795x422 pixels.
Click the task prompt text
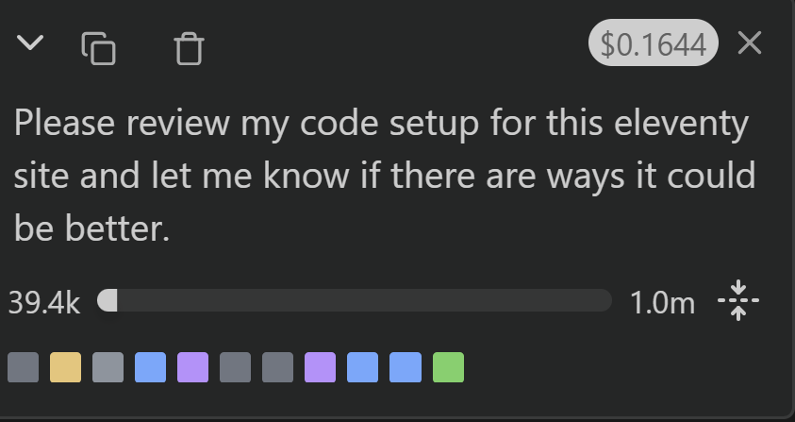point(385,177)
